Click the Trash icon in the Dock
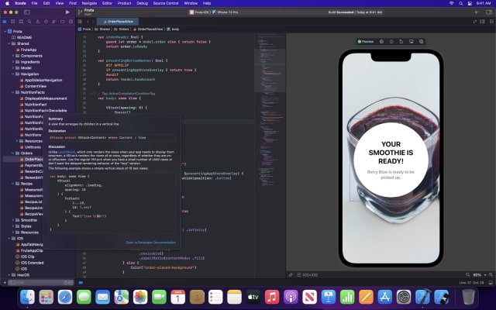496x310 pixels. (467, 297)
